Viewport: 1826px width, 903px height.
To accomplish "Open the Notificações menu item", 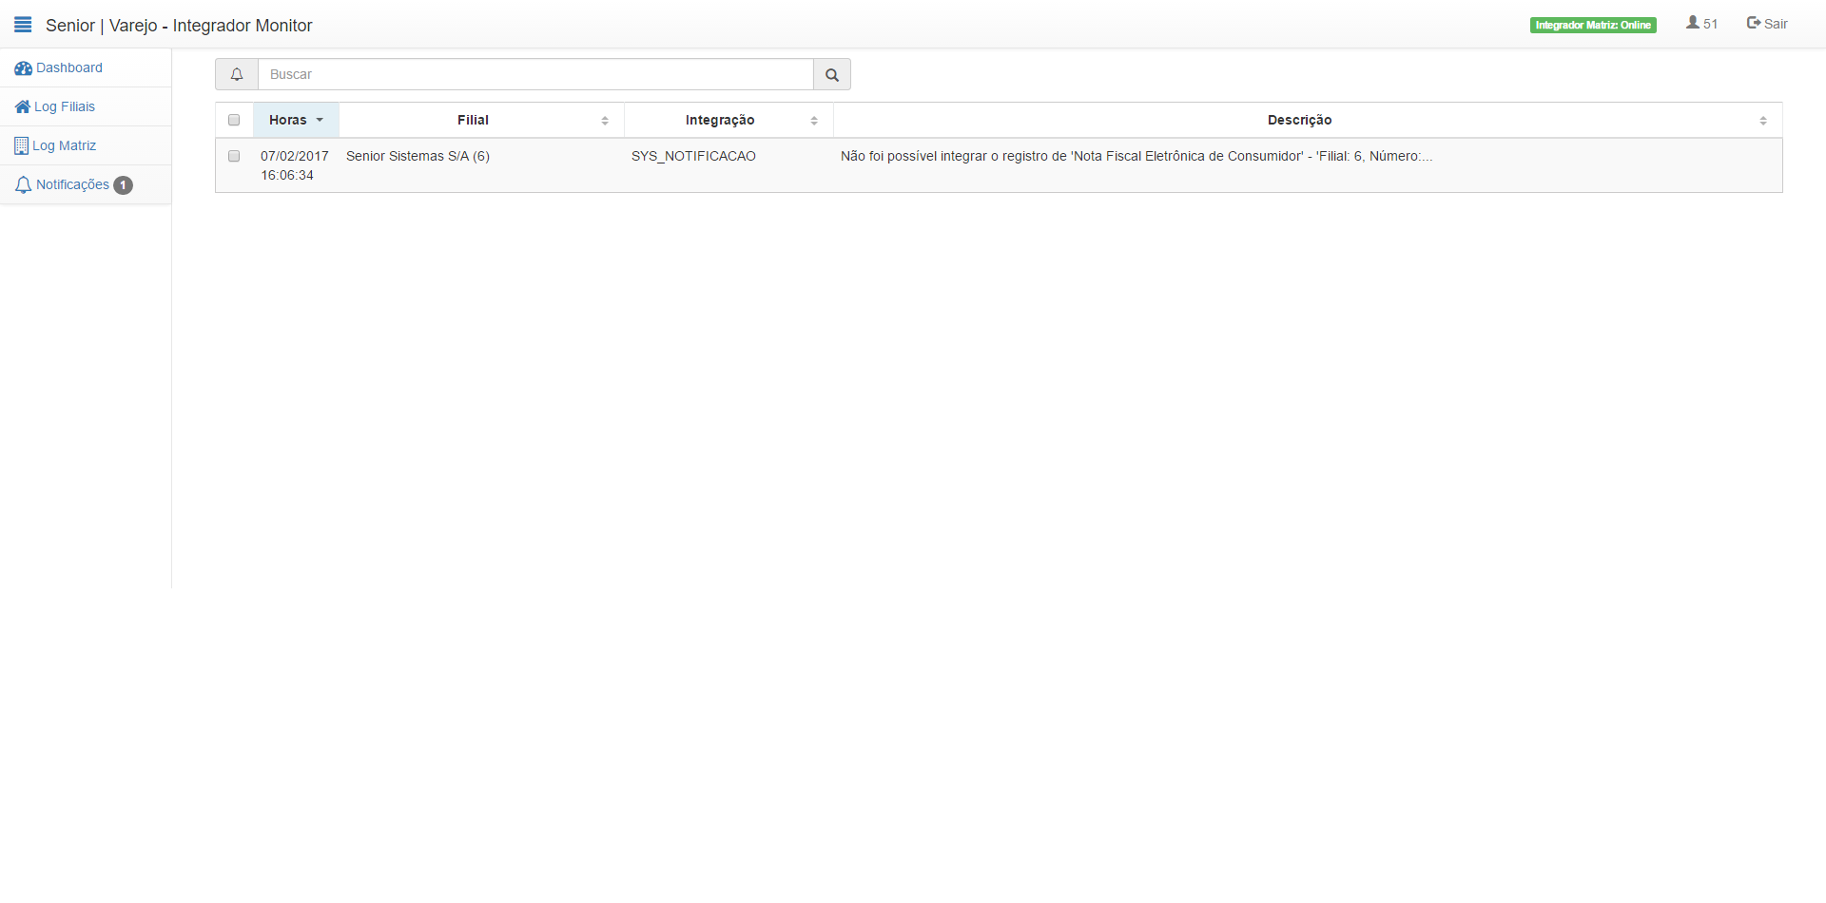I will tap(86, 185).
